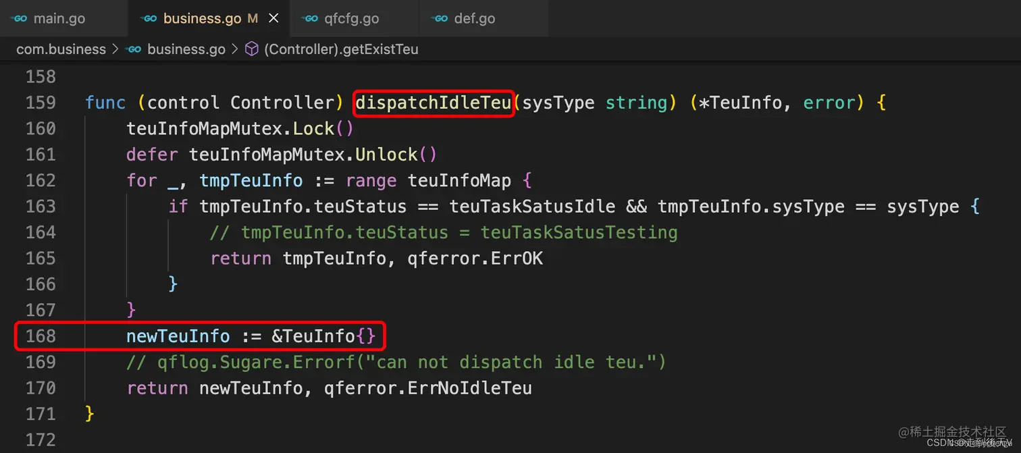
Task: Click line number 172 in gutter
Action: 41,440
